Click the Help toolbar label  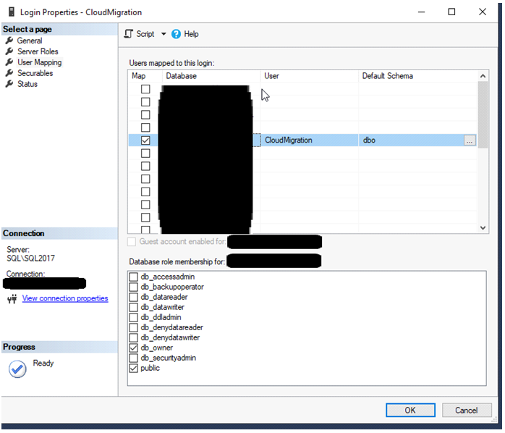click(191, 34)
